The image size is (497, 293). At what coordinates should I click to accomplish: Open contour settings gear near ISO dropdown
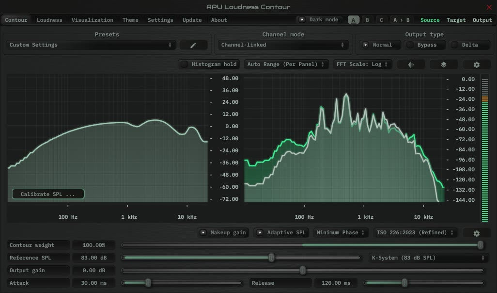(476, 233)
